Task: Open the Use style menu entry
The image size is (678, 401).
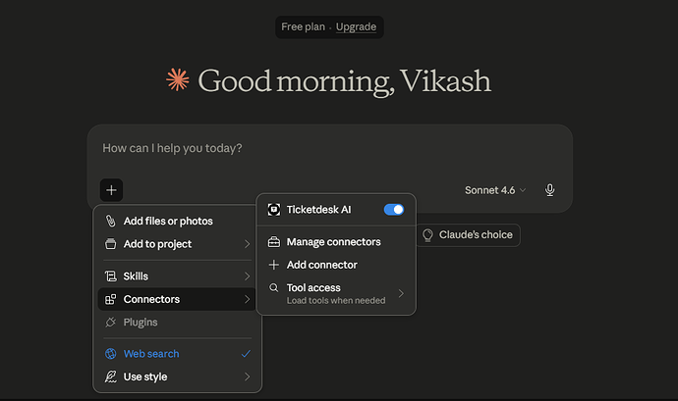Action: coord(177,376)
